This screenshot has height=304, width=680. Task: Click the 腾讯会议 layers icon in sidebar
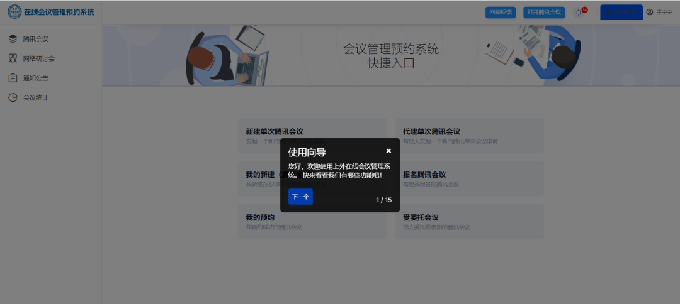[13, 39]
